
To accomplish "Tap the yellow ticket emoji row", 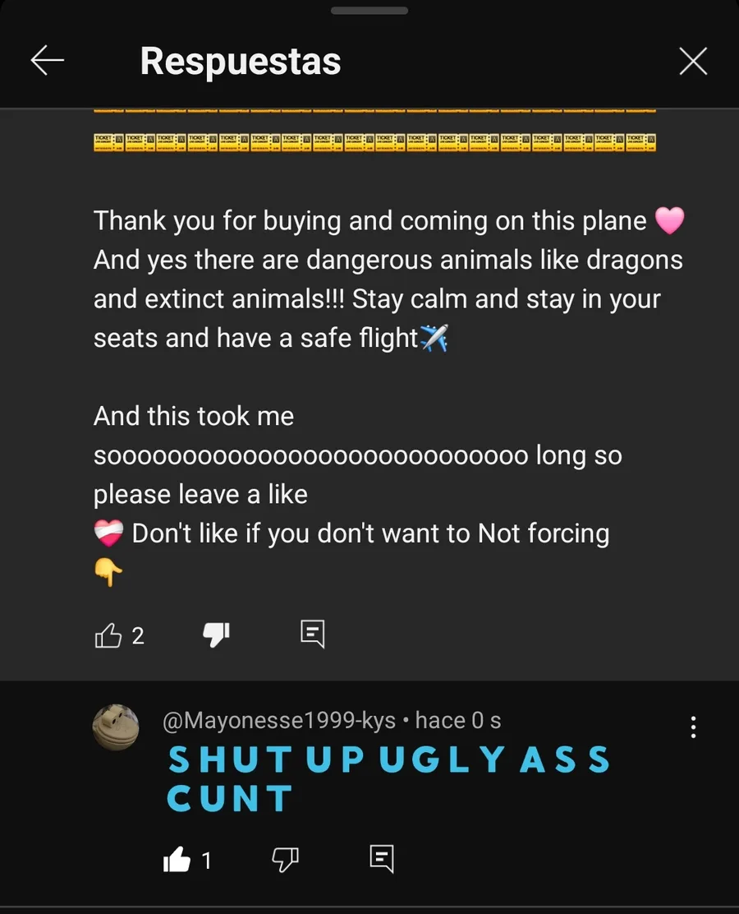I will [x=374, y=142].
